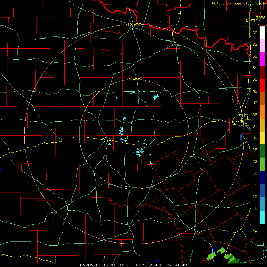This screenshot has width=267, height=267.
Task: Click the legend value "30"
Action: 255,138
